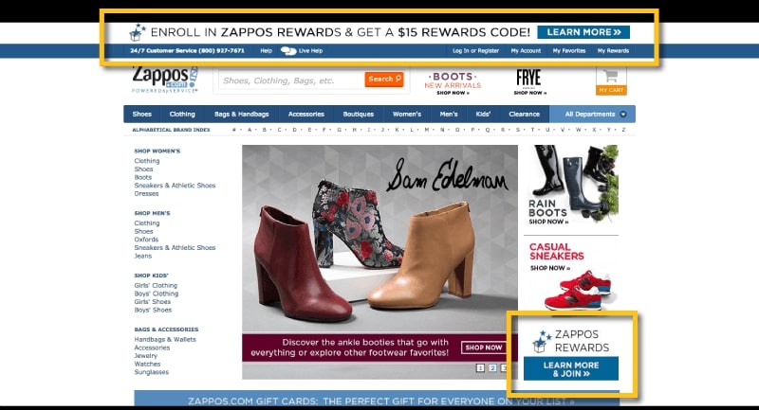Click Girls' Shoes link
The height and width of the screenshot is (410, 759).
tap(153, 302)
